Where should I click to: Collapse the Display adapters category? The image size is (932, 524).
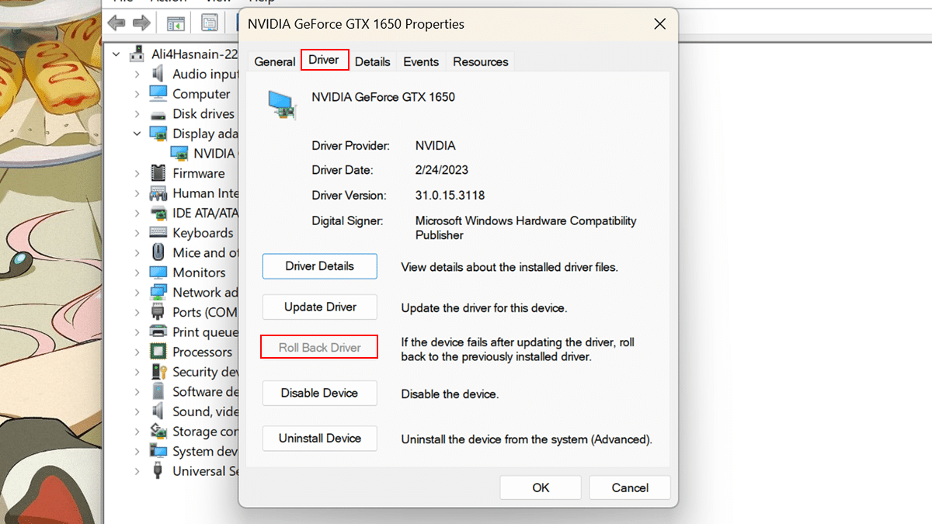click(137, 134)
